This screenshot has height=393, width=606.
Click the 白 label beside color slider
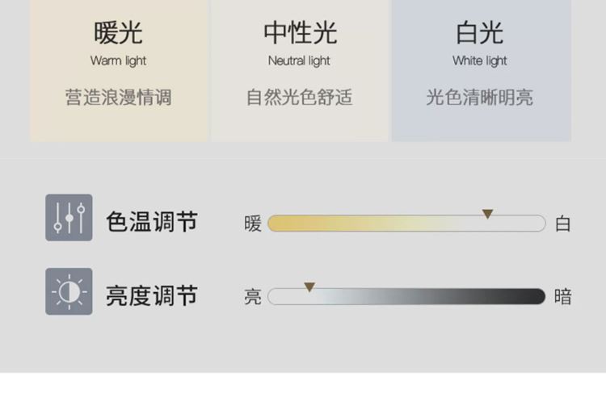[562, 224]
